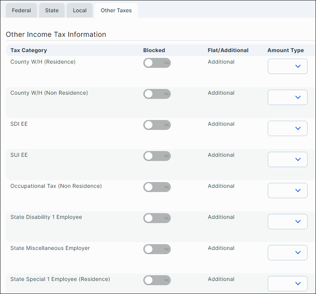Switch to the Federal tab
The image size is (316, 294).
pyautogui.click(x=21, y=10)
